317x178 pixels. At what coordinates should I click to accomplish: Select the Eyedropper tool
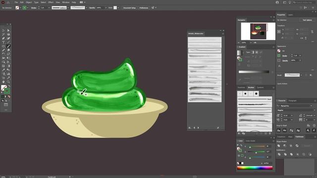pos(3,70)
